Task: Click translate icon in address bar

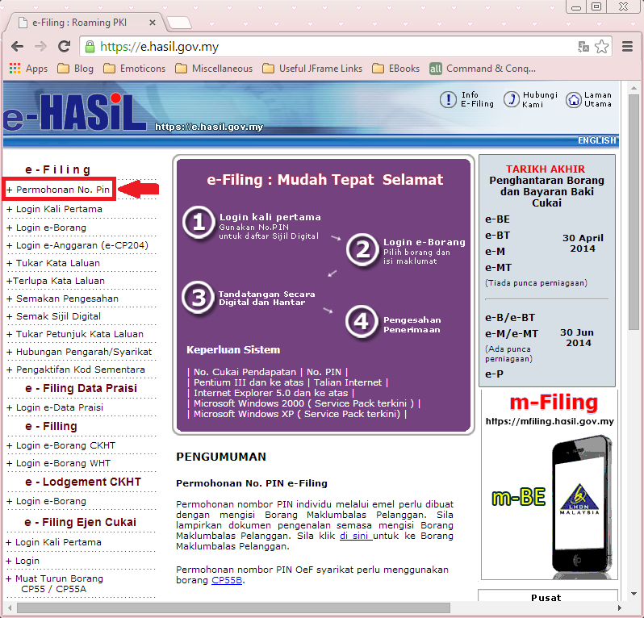Action: click(583, 47)
